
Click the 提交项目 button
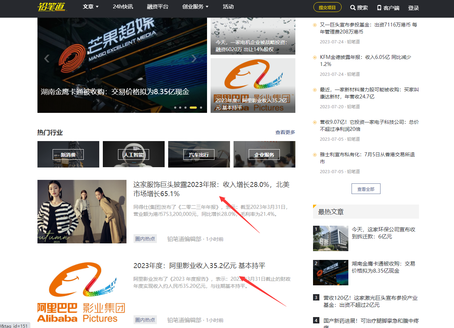tap(327, 7)
